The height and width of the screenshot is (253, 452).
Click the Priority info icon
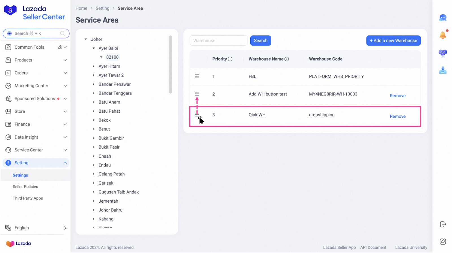230,59
